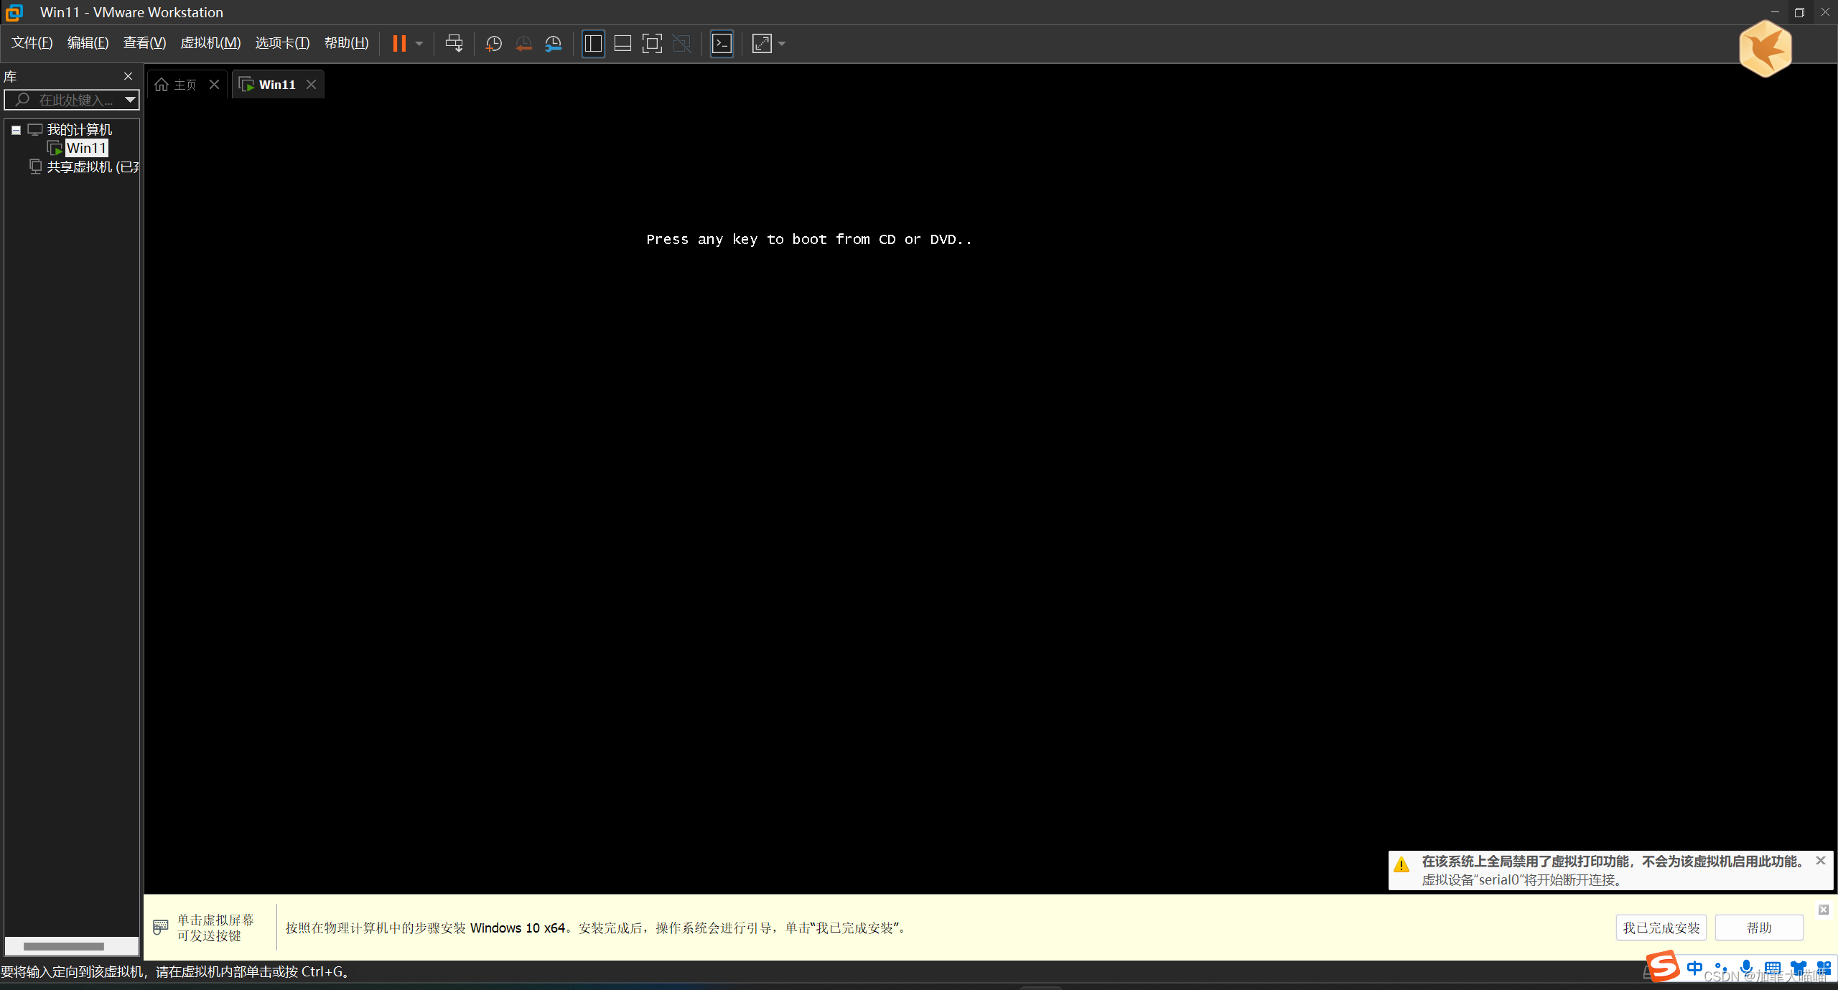Image resolution: width=1838 pixels, height=990 pixels.
Task: Click the orange bird floating widget
Action: coord(1765,48)
